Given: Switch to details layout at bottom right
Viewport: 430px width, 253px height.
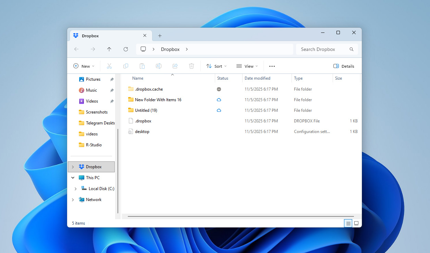Looking at the screenshot, I should (x=348, y=223).
